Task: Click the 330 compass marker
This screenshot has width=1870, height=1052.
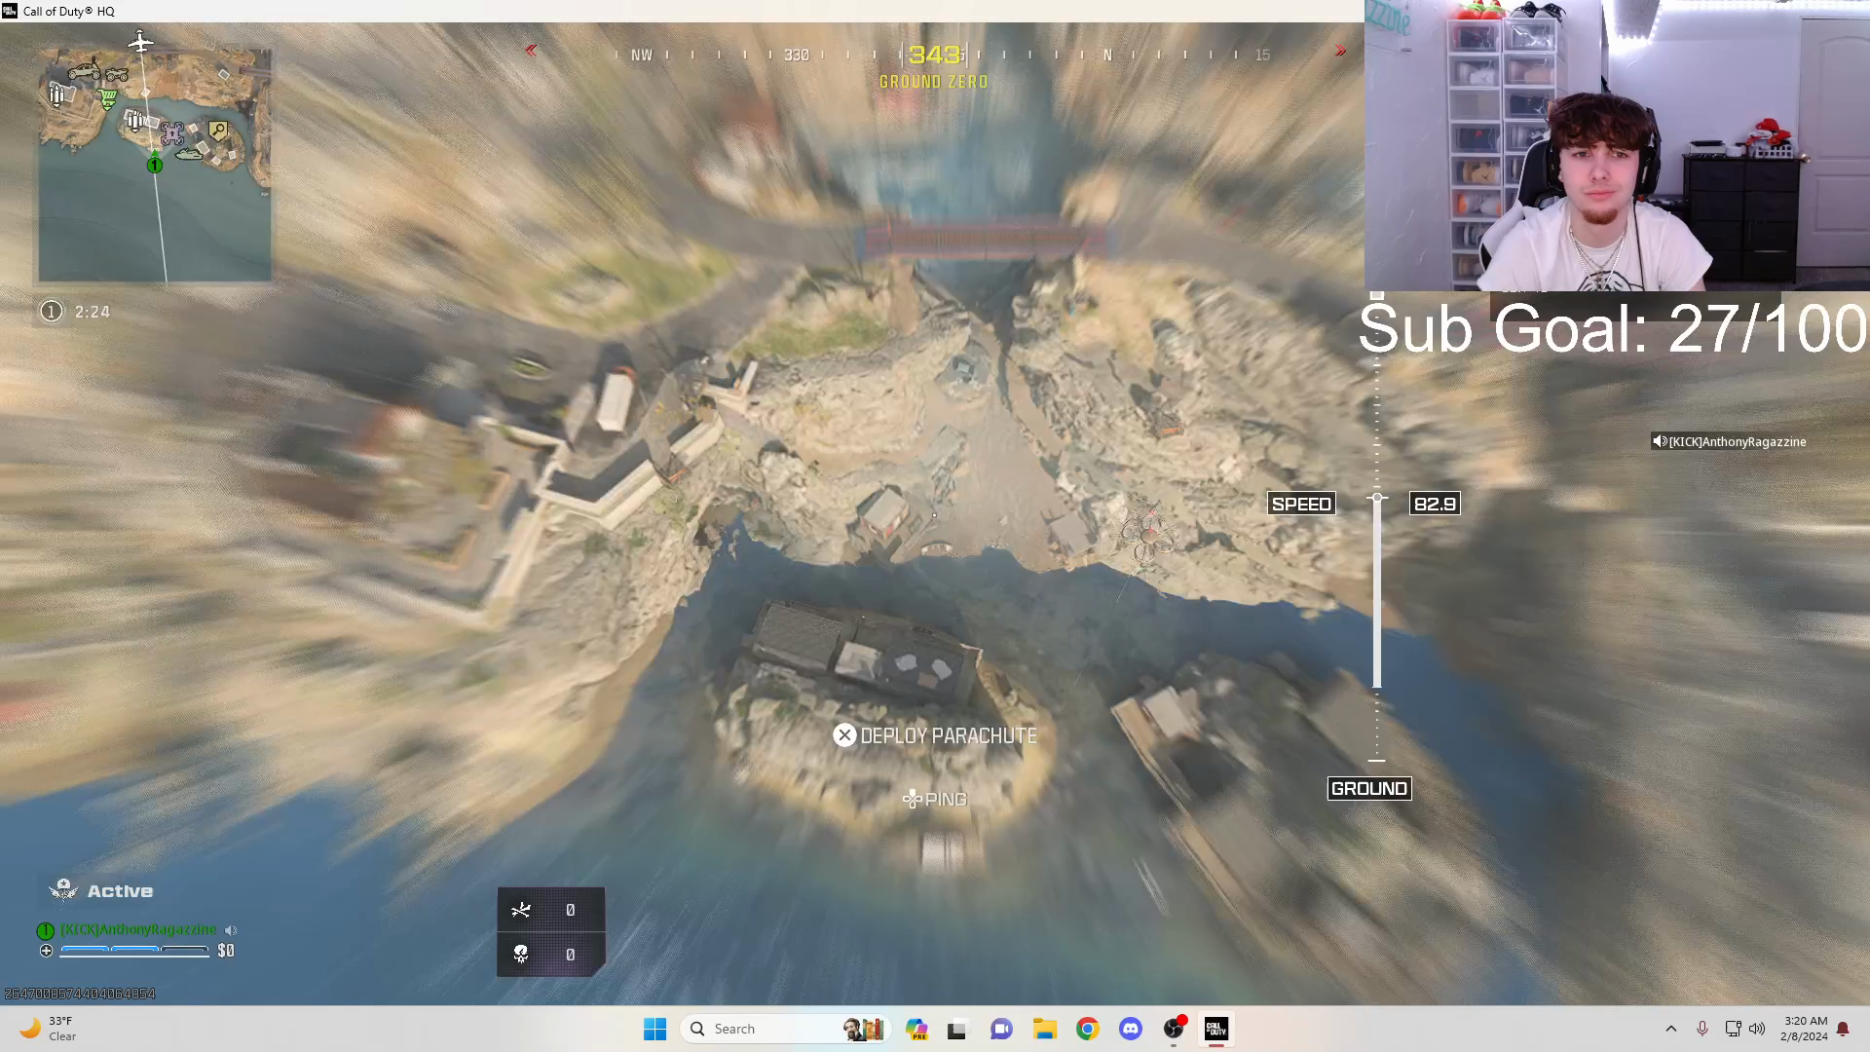Action: (x=797, y=55)
